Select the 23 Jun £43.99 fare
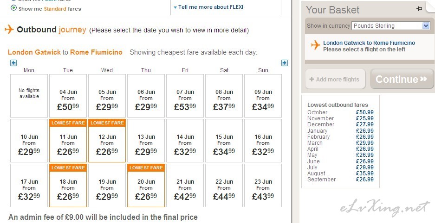Image resolution: width=435 pixels, height=223 pixels. click(263, 186)
